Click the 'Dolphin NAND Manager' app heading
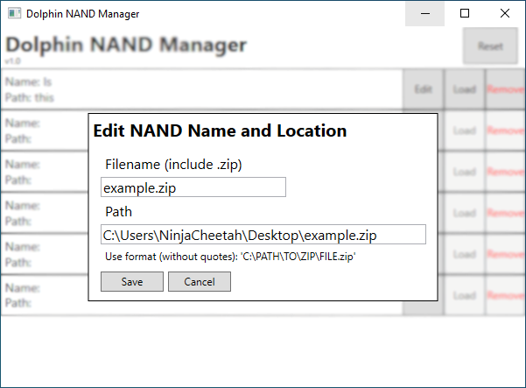The width and height of the screenshot is (526, 388). pos(126,45)
